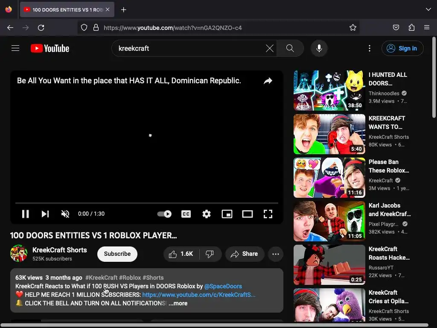
Task: Open the YouTube guide hamburger menu
Action: pyautogui.click(x=15, y=48)
